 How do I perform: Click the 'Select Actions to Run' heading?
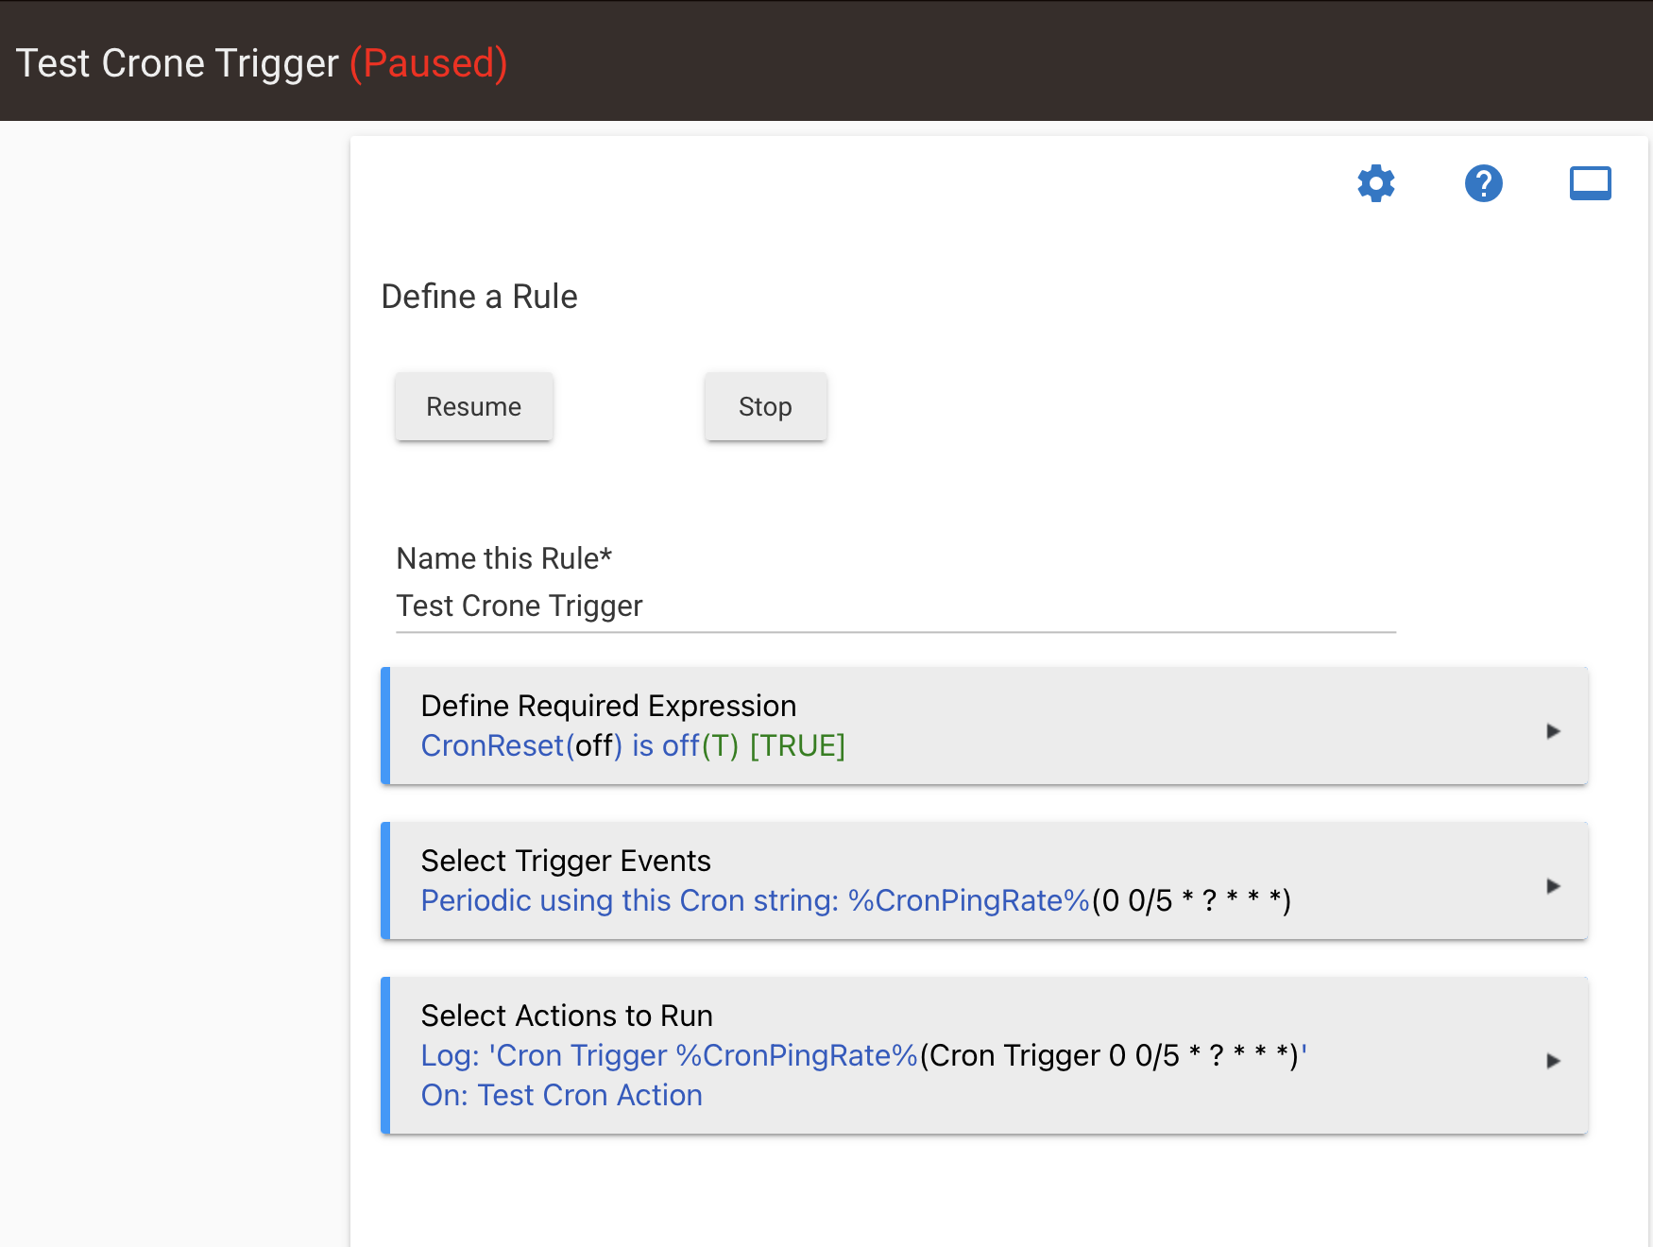567,1016
